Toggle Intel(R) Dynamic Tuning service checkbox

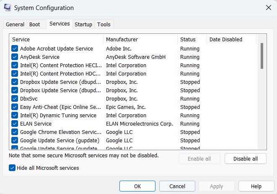[15, 116]
